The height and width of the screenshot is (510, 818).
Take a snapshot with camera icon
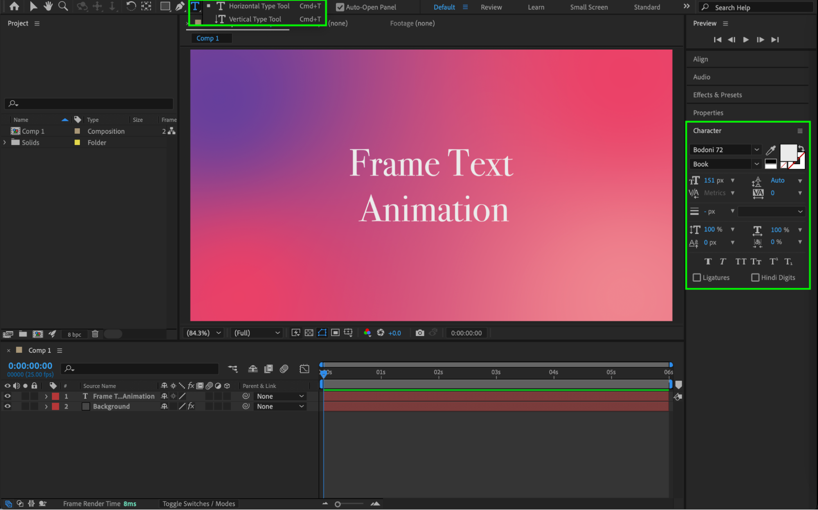click(x=419, y=333)
